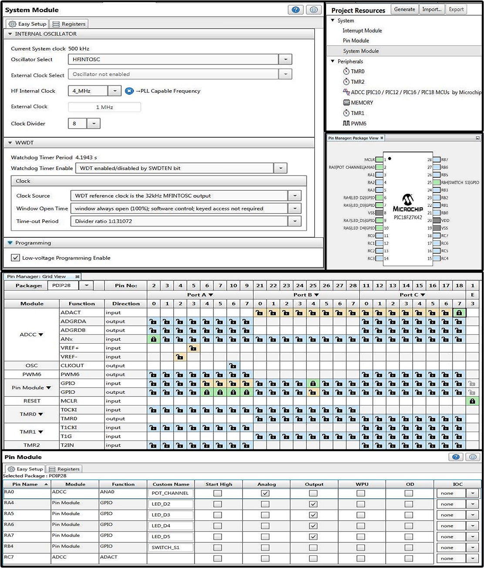484x568 pixels.
Task: Select the MEMORY peripheral icon
Action: (x=346, y=102)
